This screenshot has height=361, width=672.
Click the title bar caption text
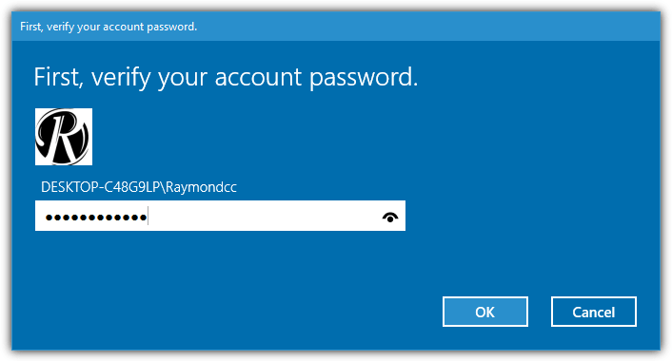(x=109, y=27)
